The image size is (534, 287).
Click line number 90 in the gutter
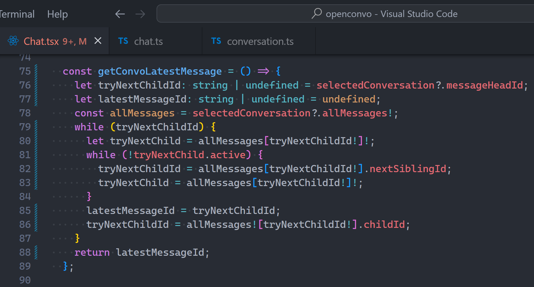pos(25,280)
